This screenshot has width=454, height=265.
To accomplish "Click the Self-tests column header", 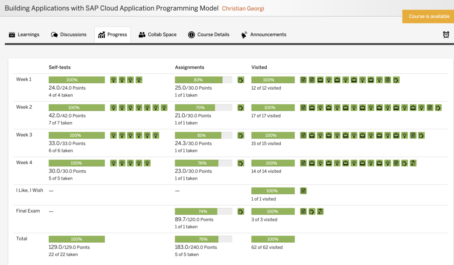I will tap(59, 67).
